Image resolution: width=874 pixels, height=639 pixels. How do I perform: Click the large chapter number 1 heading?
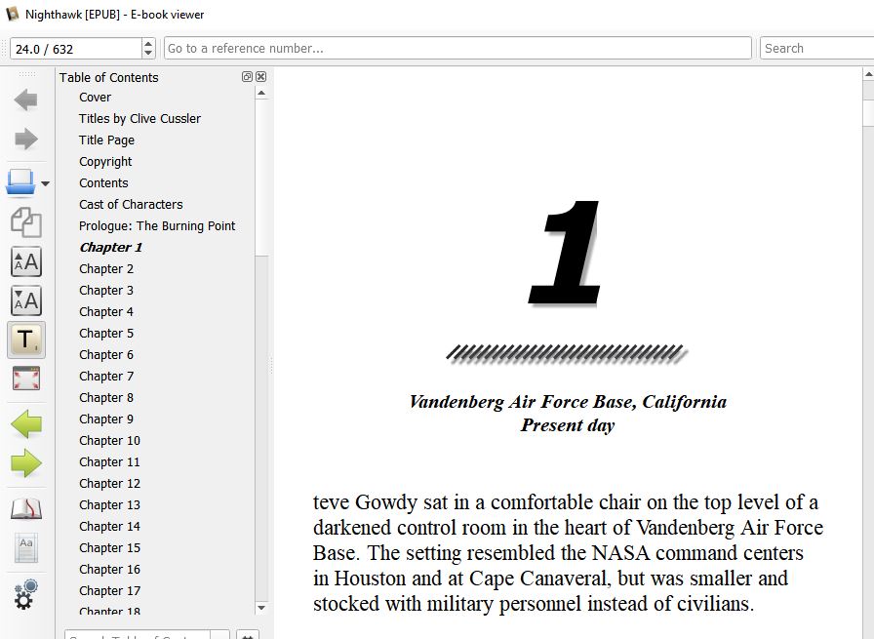coord(565,253)
